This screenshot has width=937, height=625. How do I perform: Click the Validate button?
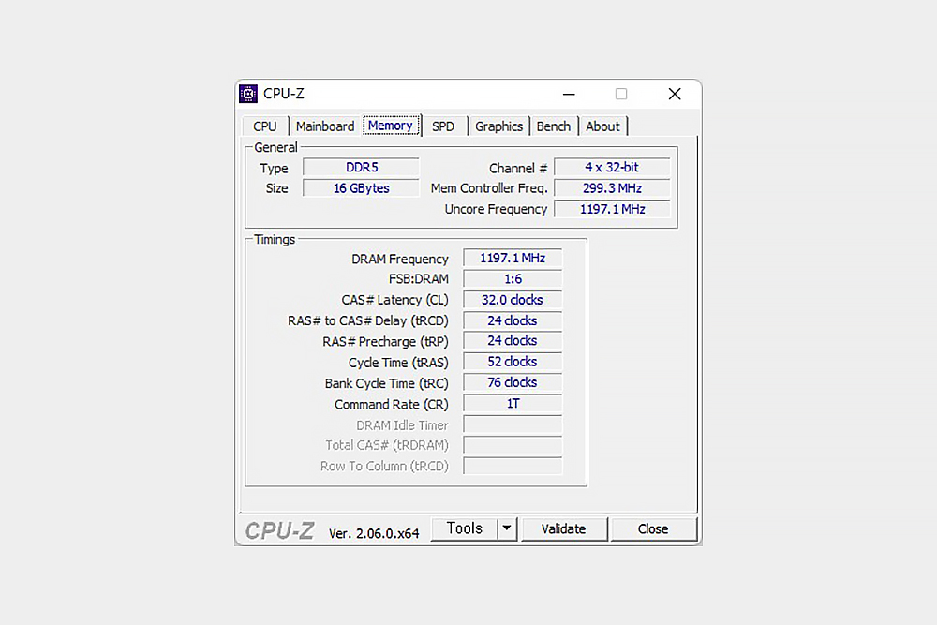(x=563, y=529)
